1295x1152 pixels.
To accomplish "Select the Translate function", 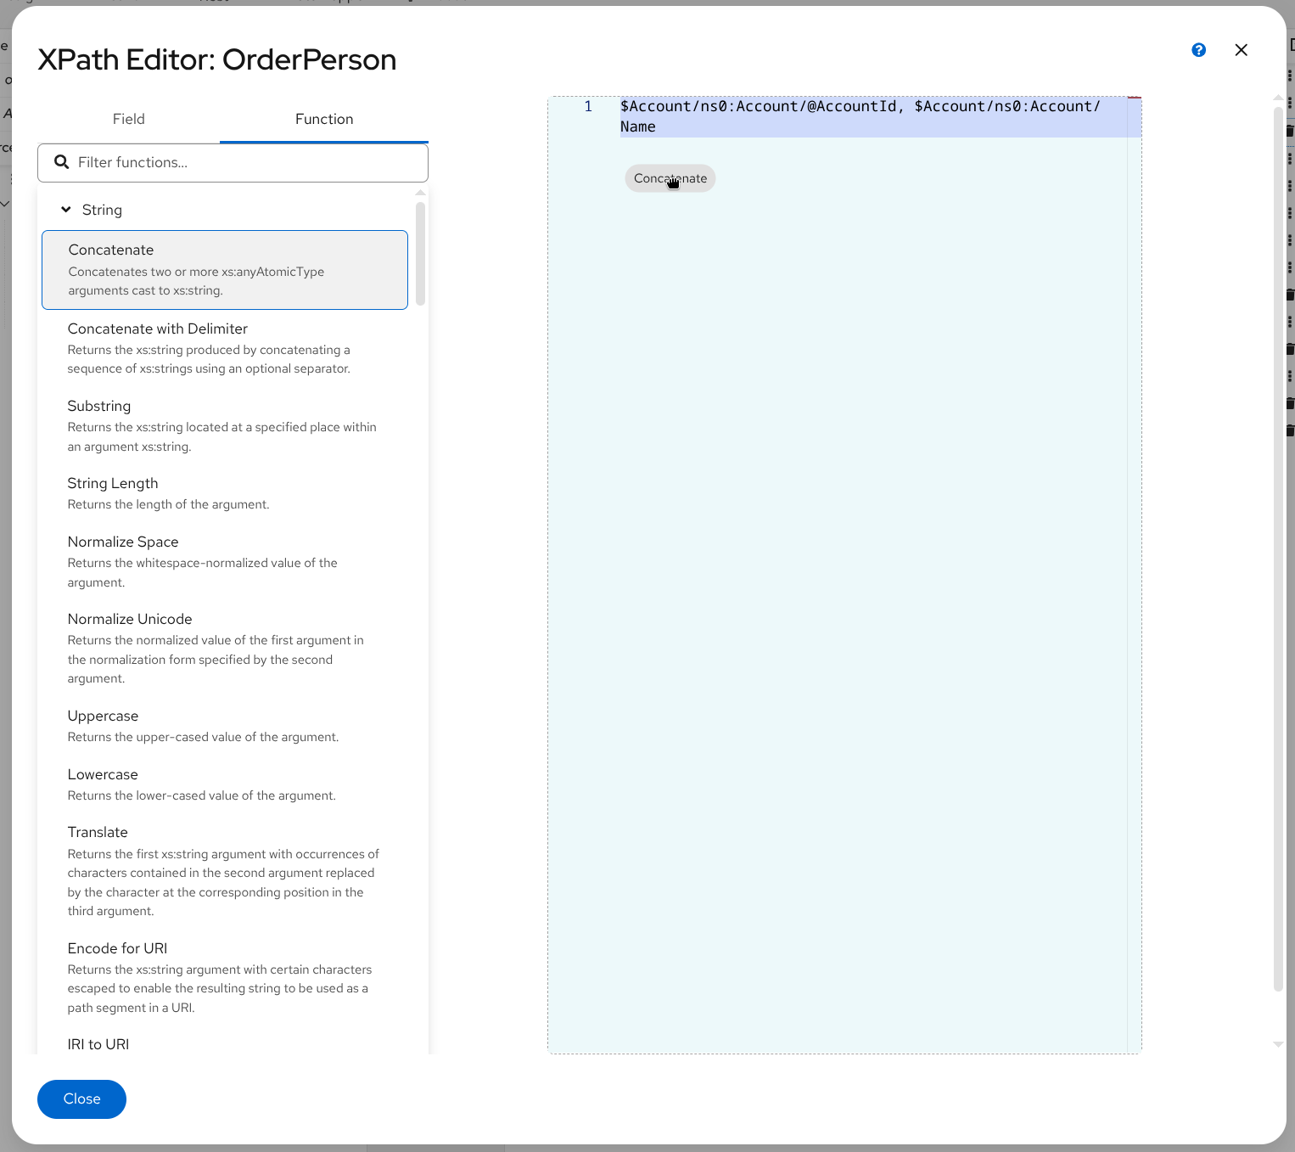I will click(x=225, y=871).
